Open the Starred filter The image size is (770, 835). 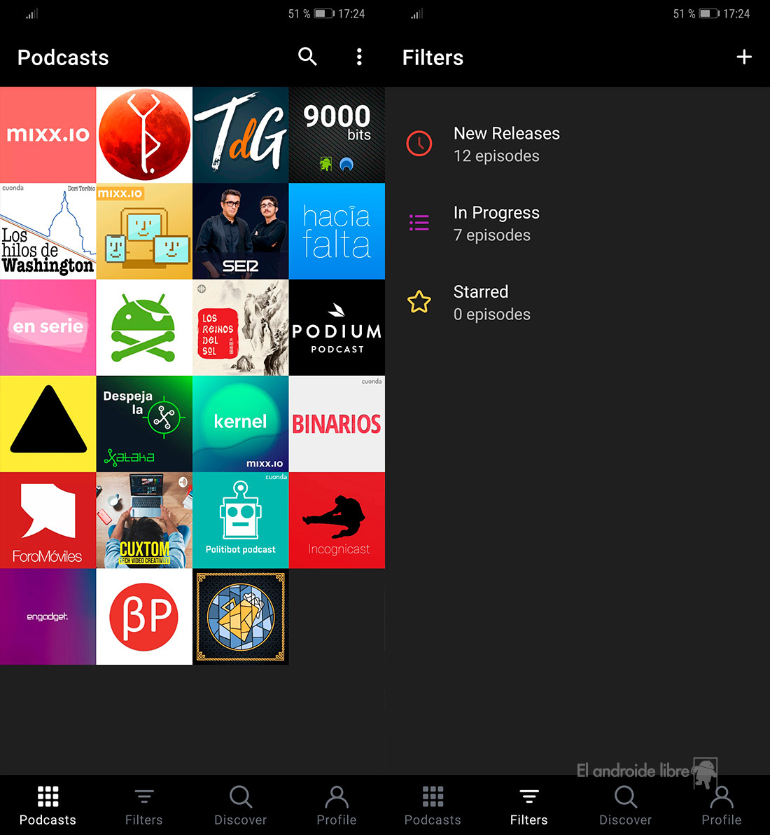(577, 303)
